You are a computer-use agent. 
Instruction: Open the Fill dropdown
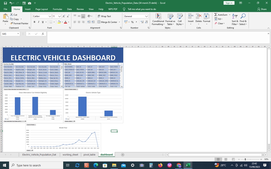tap(218, 19)
